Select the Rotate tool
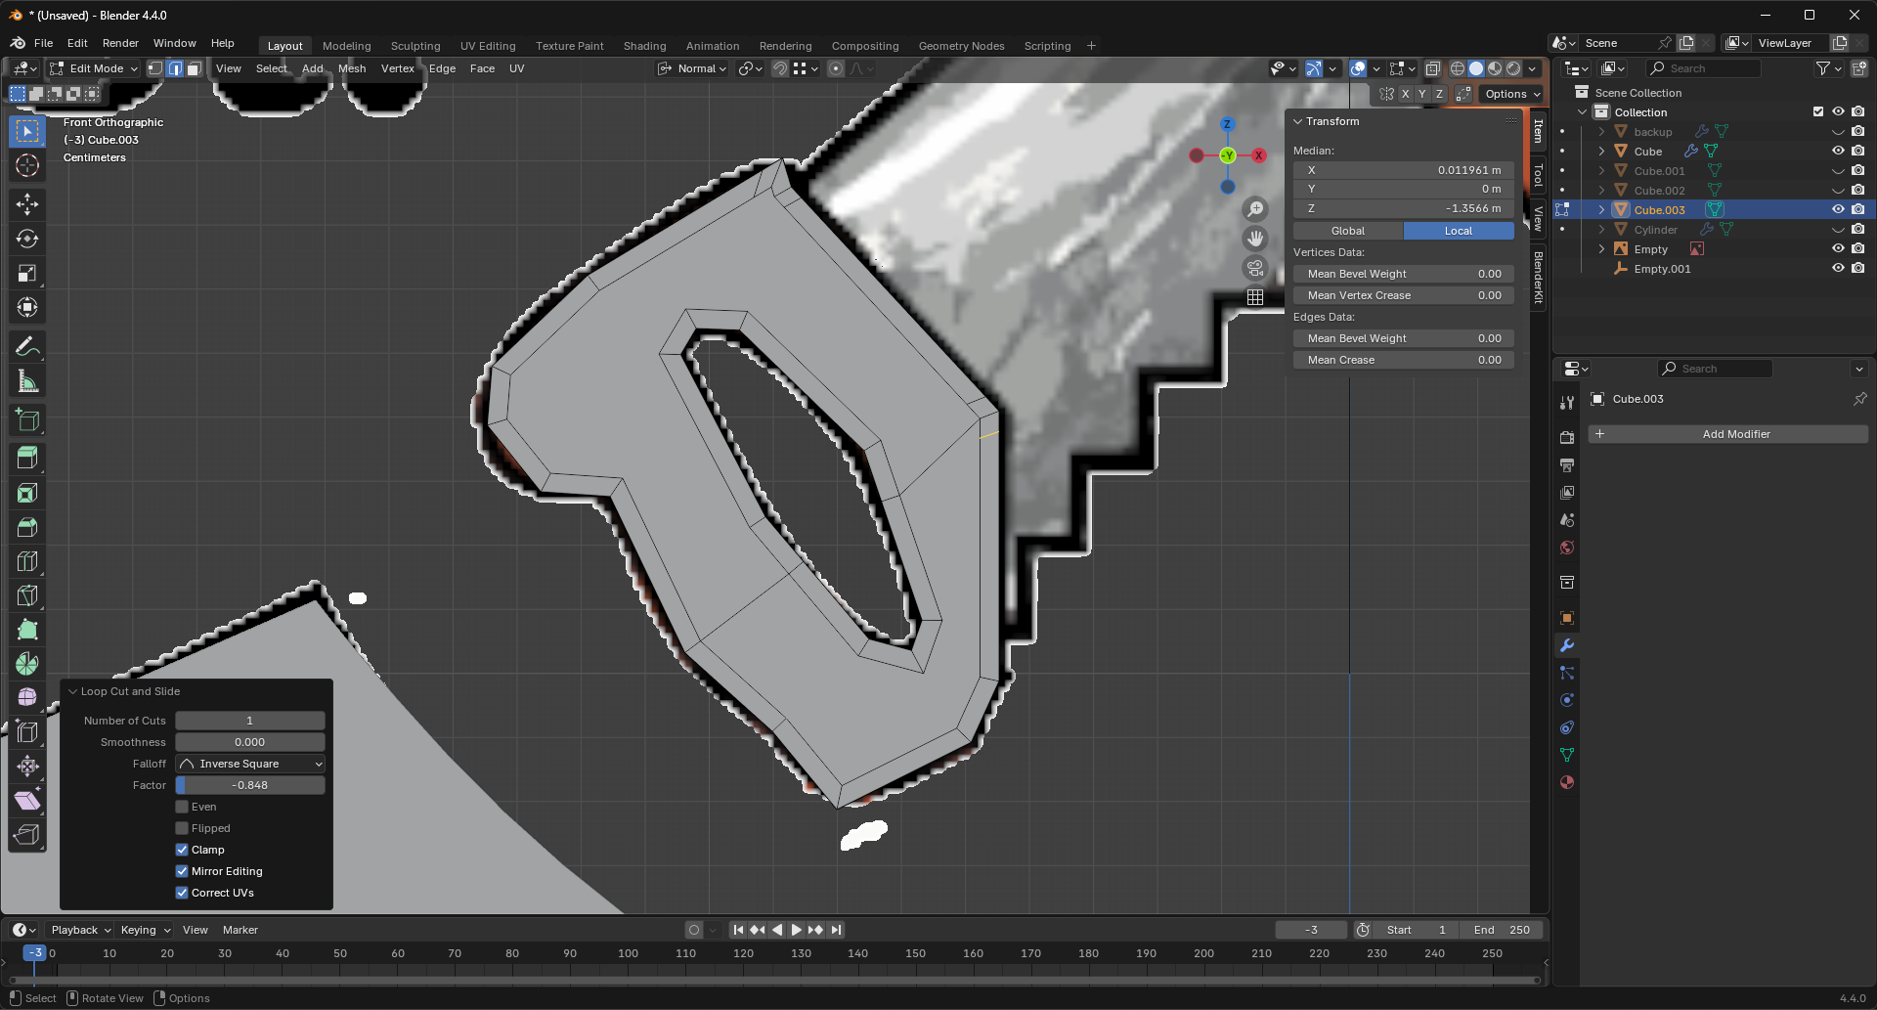Image resolution: width=1877 pixels, height=1010 pixels. coord(27,239)
